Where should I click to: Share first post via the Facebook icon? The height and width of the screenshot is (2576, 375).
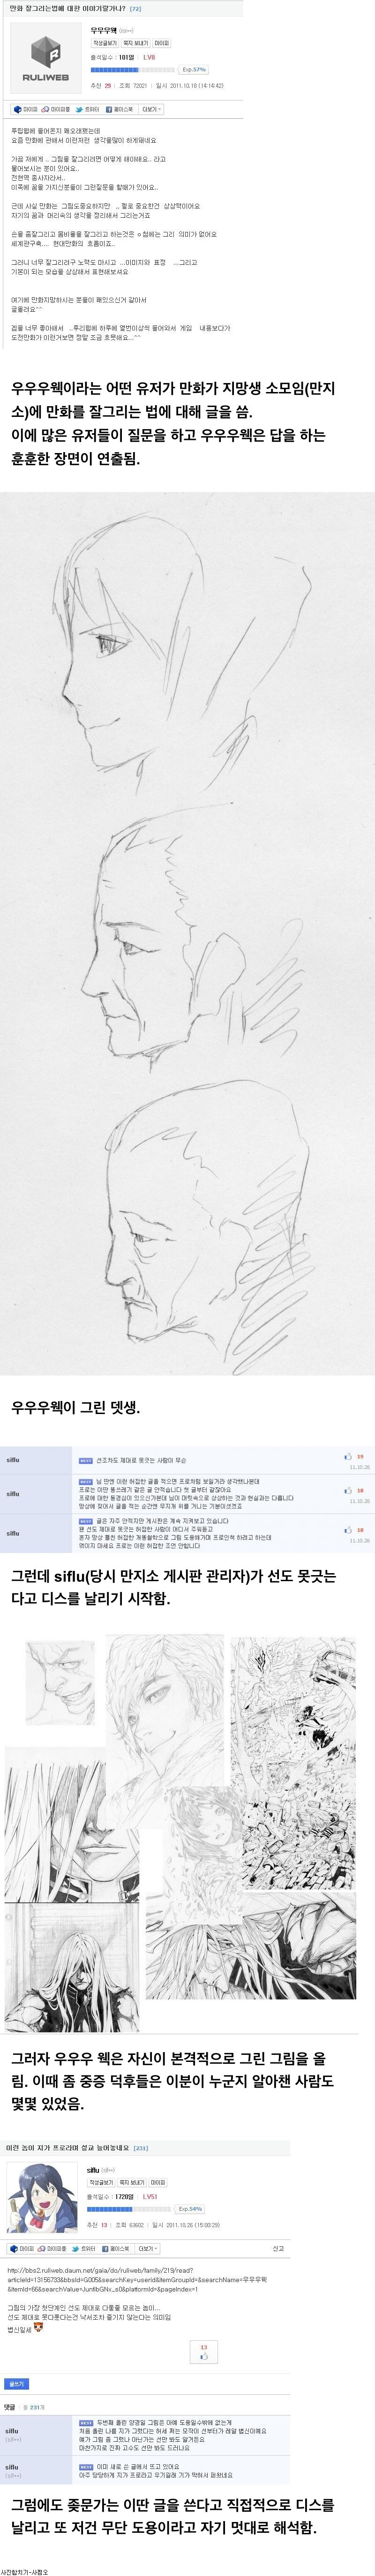[x=120, y=108]
